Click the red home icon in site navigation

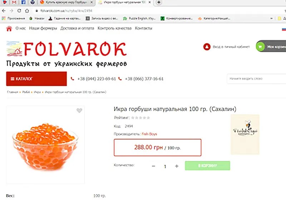click(x=9, y=29)
